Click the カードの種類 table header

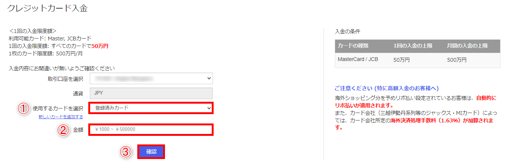[353, 46]
